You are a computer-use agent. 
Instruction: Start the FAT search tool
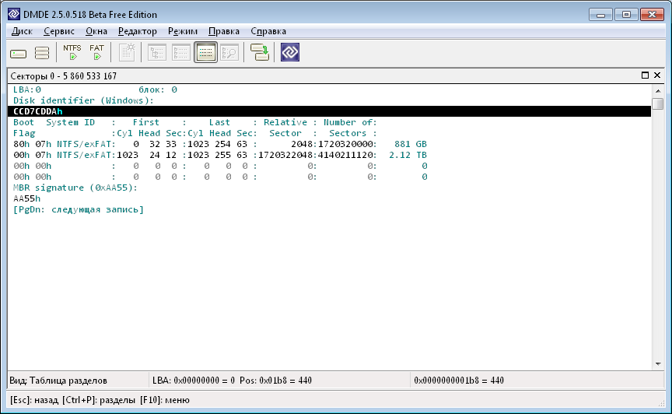click(x=96, y=52)
